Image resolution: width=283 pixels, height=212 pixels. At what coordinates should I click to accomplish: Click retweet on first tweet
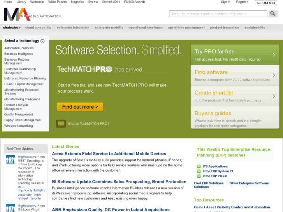pyautogui.click(x=23, y=198)
